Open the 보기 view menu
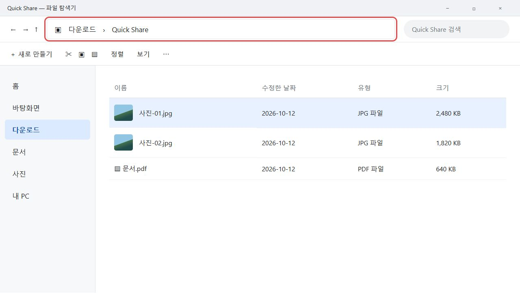520x293 pixels. (x=143, y=54)
